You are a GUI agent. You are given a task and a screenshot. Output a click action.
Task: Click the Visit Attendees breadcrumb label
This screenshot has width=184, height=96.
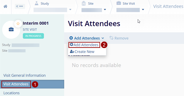click(168, 6)
